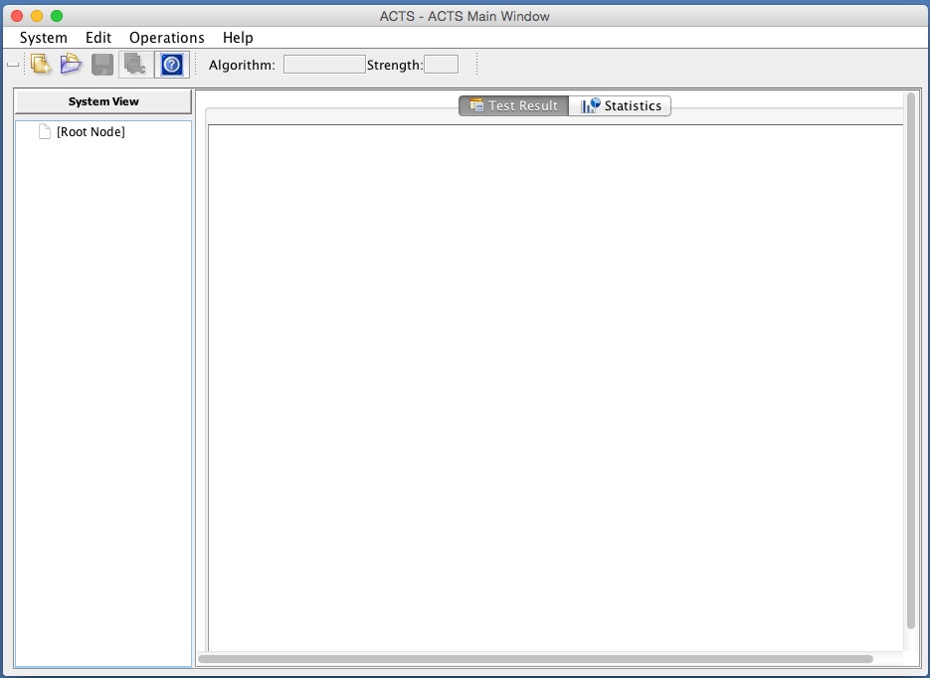Open the System menu

tap(44, 38)
